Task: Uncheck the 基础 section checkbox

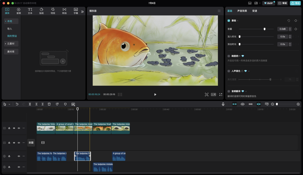Action: (x=229, y=21)
